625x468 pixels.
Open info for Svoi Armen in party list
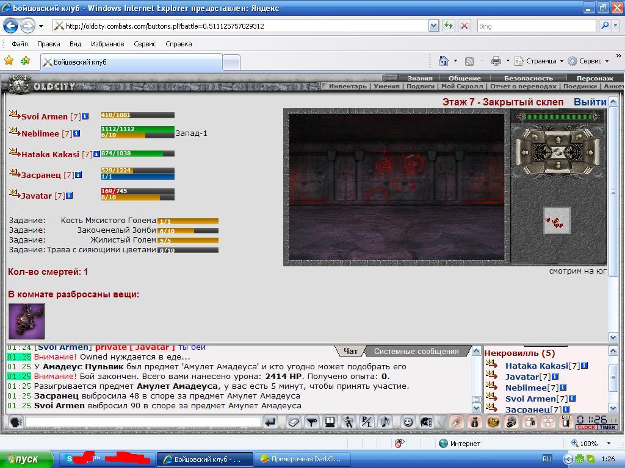coord(85,116)
